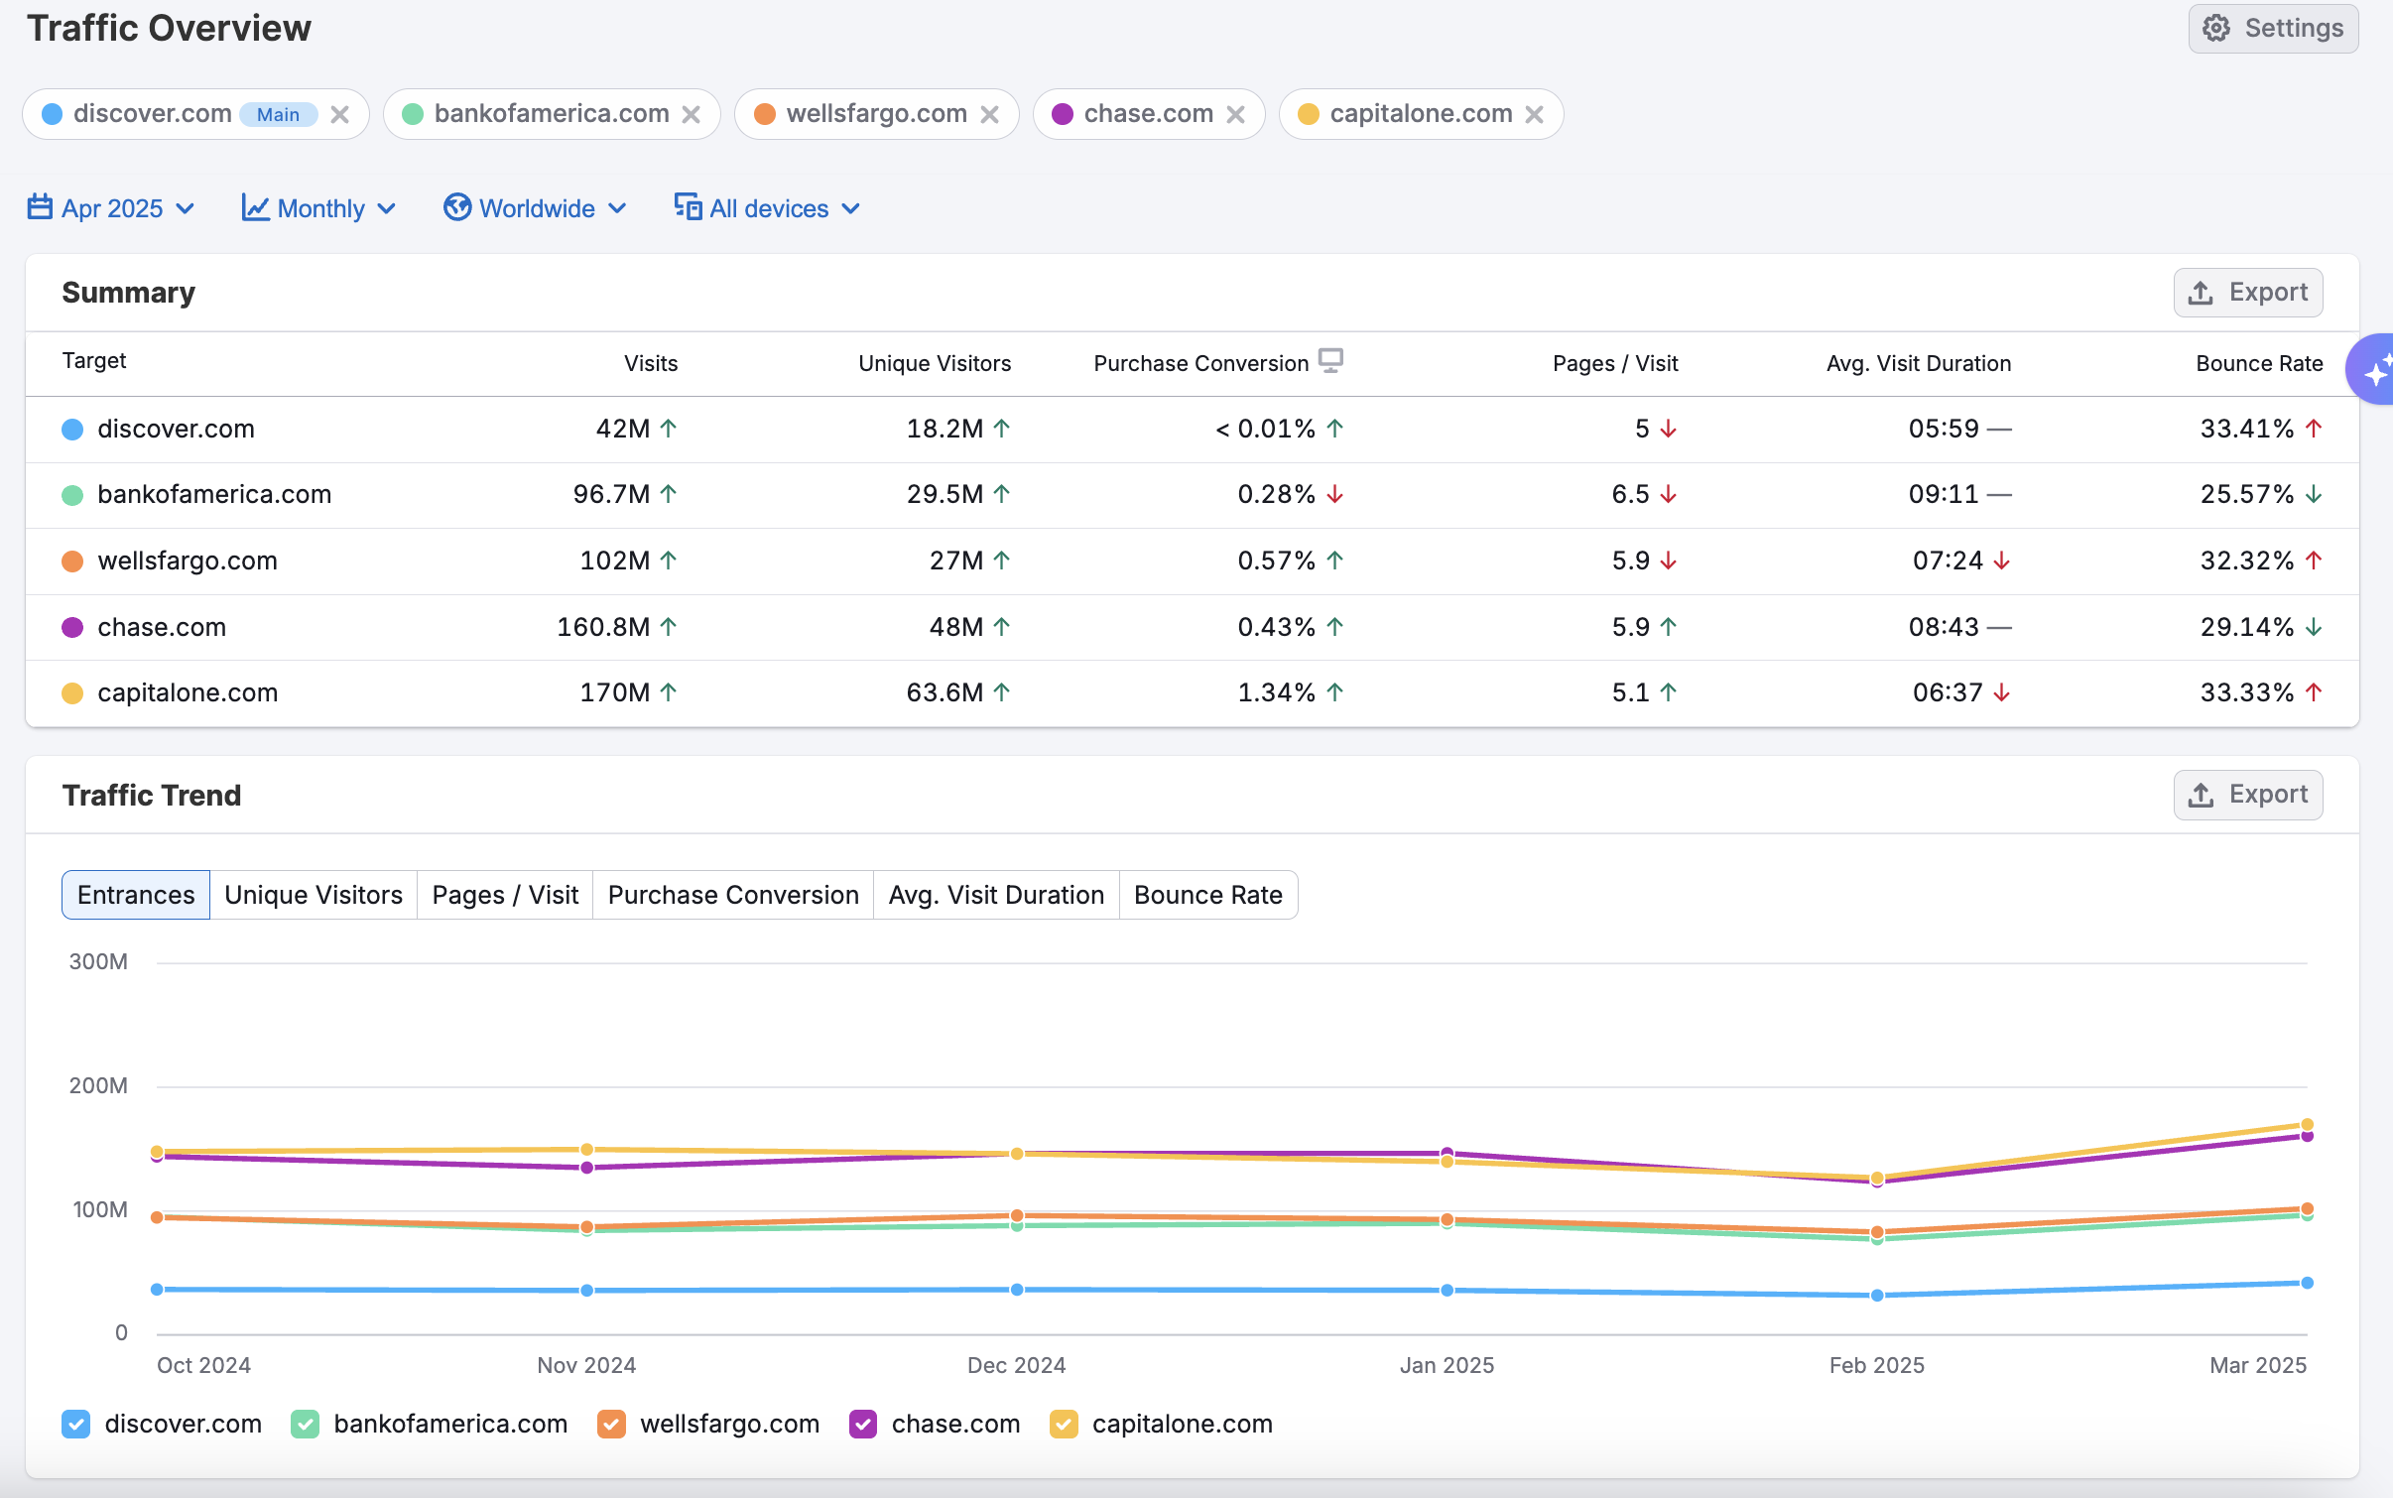Click capitalone.com Mar 2025 data point on chart
This screenshot has height=1498, width=2393.
click(x=2307, y=1125)
